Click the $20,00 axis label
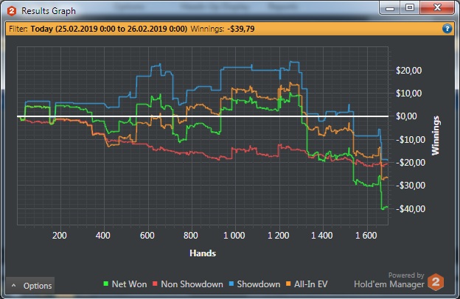Screen dimensions: 460x299 click(408, 71)
